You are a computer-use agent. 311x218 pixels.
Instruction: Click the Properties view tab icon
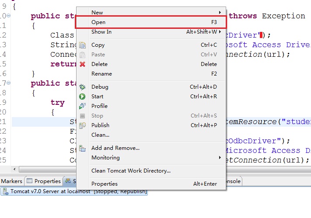click(x=29, y=181)
